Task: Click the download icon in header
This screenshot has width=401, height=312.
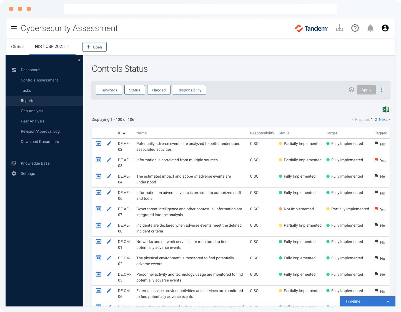Action: (339, 28)
